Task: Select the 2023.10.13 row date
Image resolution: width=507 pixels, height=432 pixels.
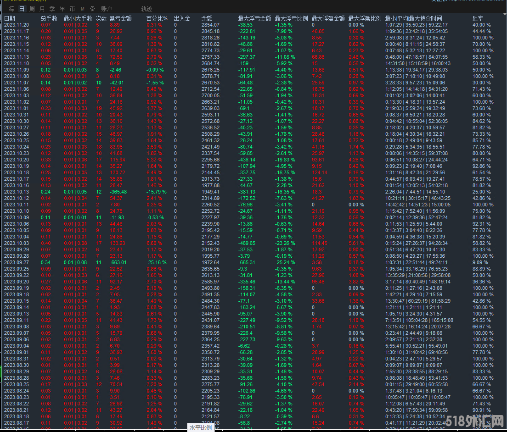Action: (x=16, y=192)
